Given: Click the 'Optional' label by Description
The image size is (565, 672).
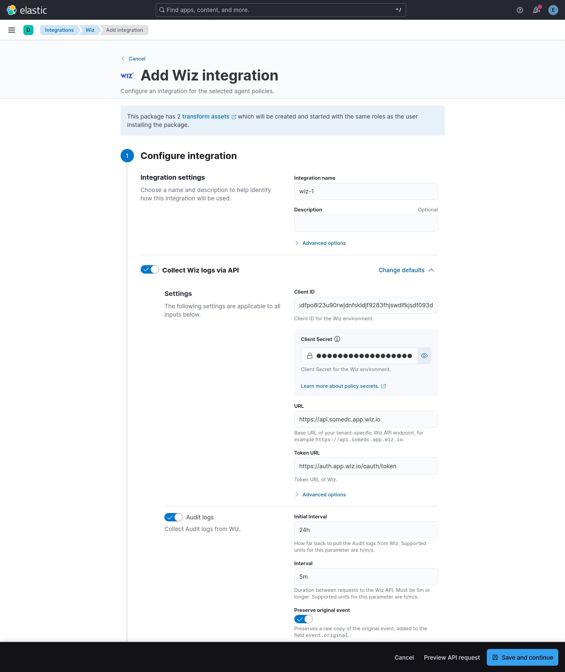Looking at the screenshot, I should 428,210.
